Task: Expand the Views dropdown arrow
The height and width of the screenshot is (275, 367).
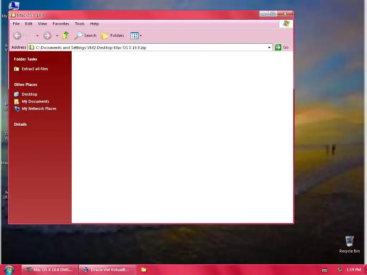Action: (140, 36)
